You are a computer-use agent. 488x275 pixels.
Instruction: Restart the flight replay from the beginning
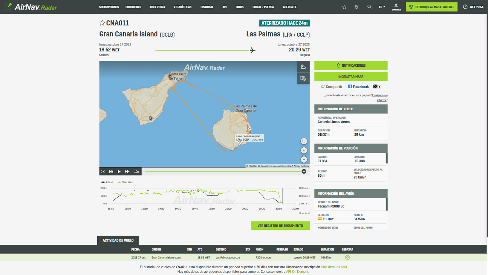point(111,171)
